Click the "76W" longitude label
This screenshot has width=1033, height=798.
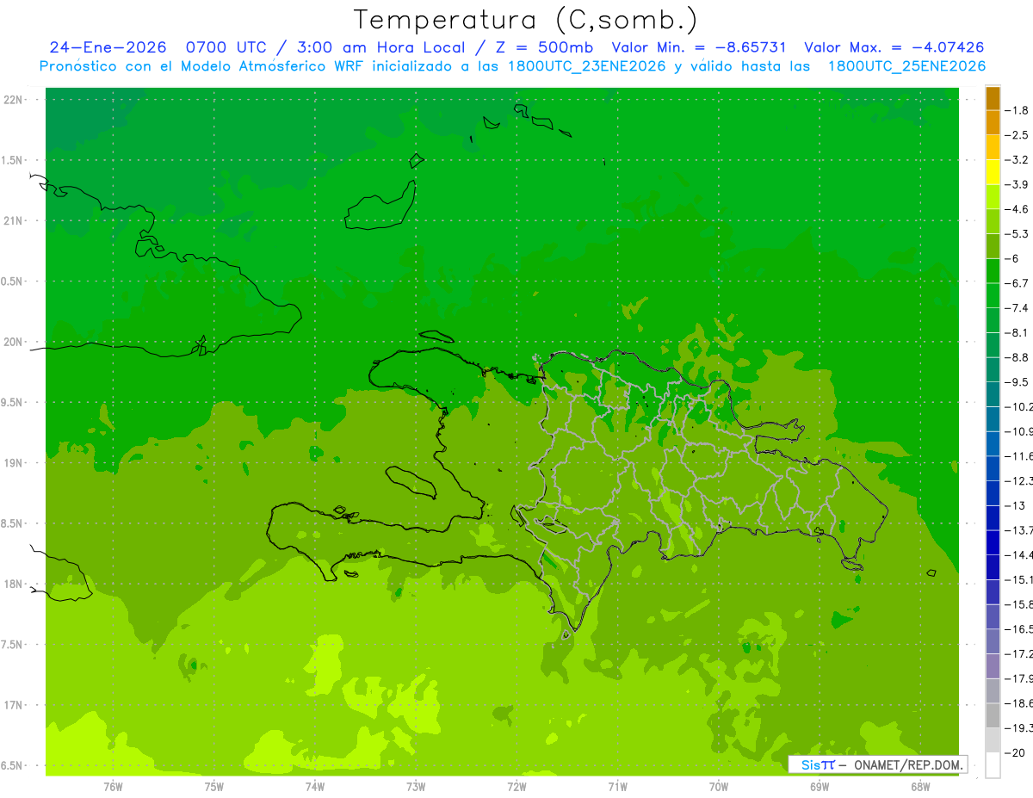[x=113, y=786]
